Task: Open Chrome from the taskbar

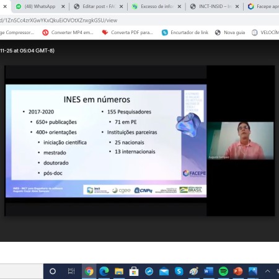Action: point(89,271)
